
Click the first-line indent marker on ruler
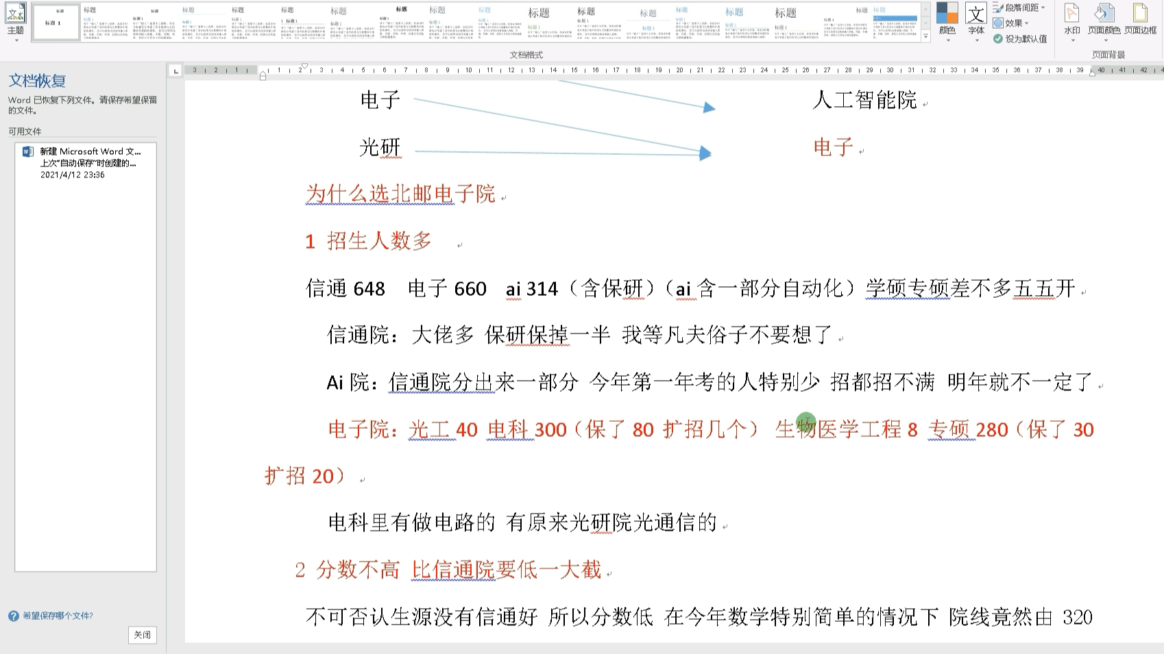[x=304, y=66]
